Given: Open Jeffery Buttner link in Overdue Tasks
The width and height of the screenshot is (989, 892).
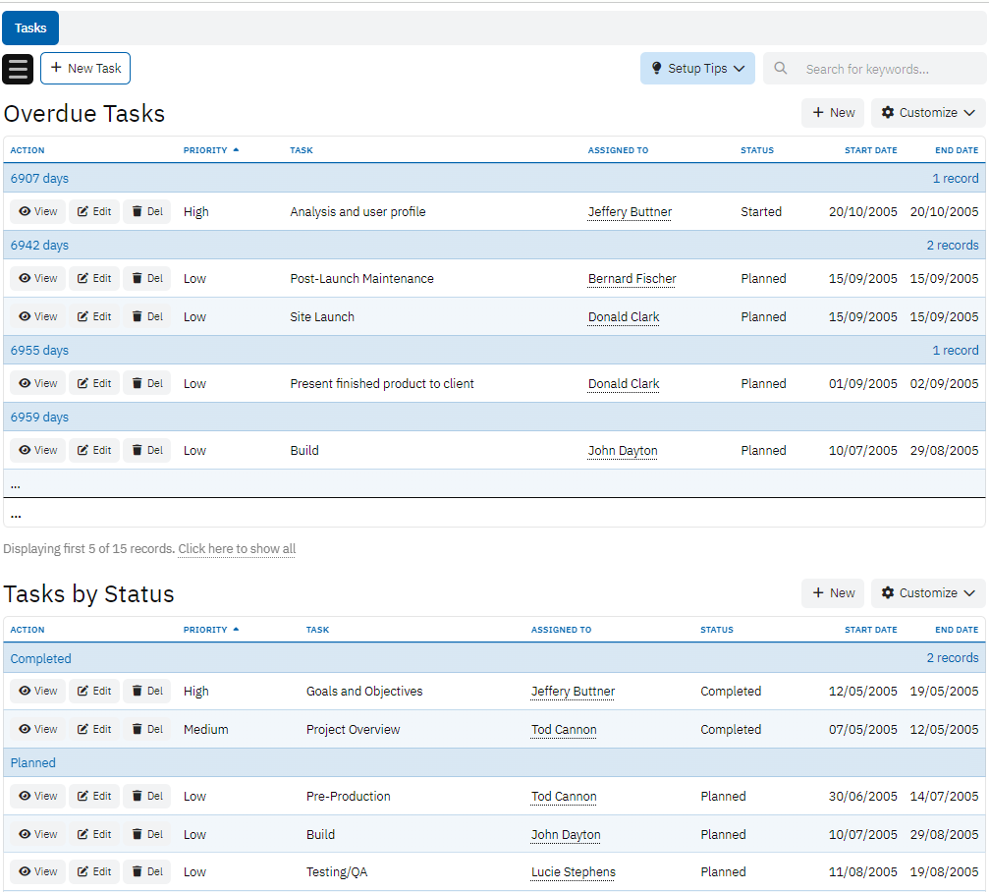Looking at the screenshot, I should click(630, 212).
